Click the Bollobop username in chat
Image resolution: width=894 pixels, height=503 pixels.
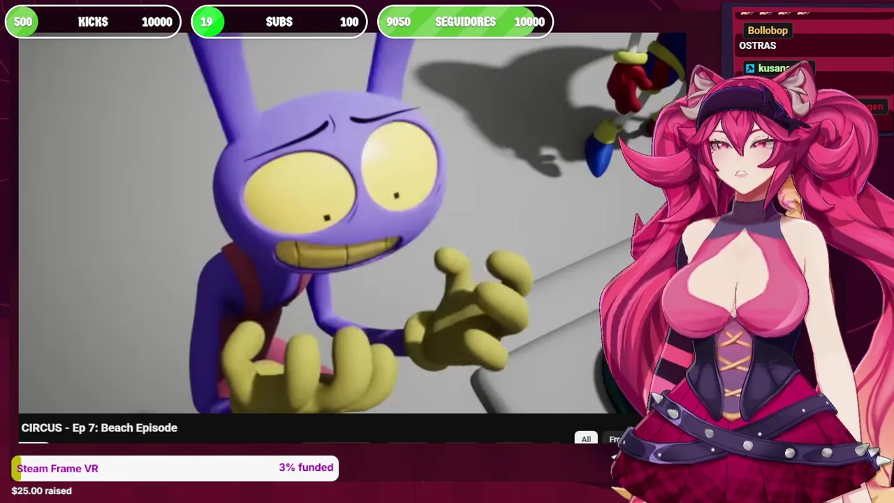768,30
